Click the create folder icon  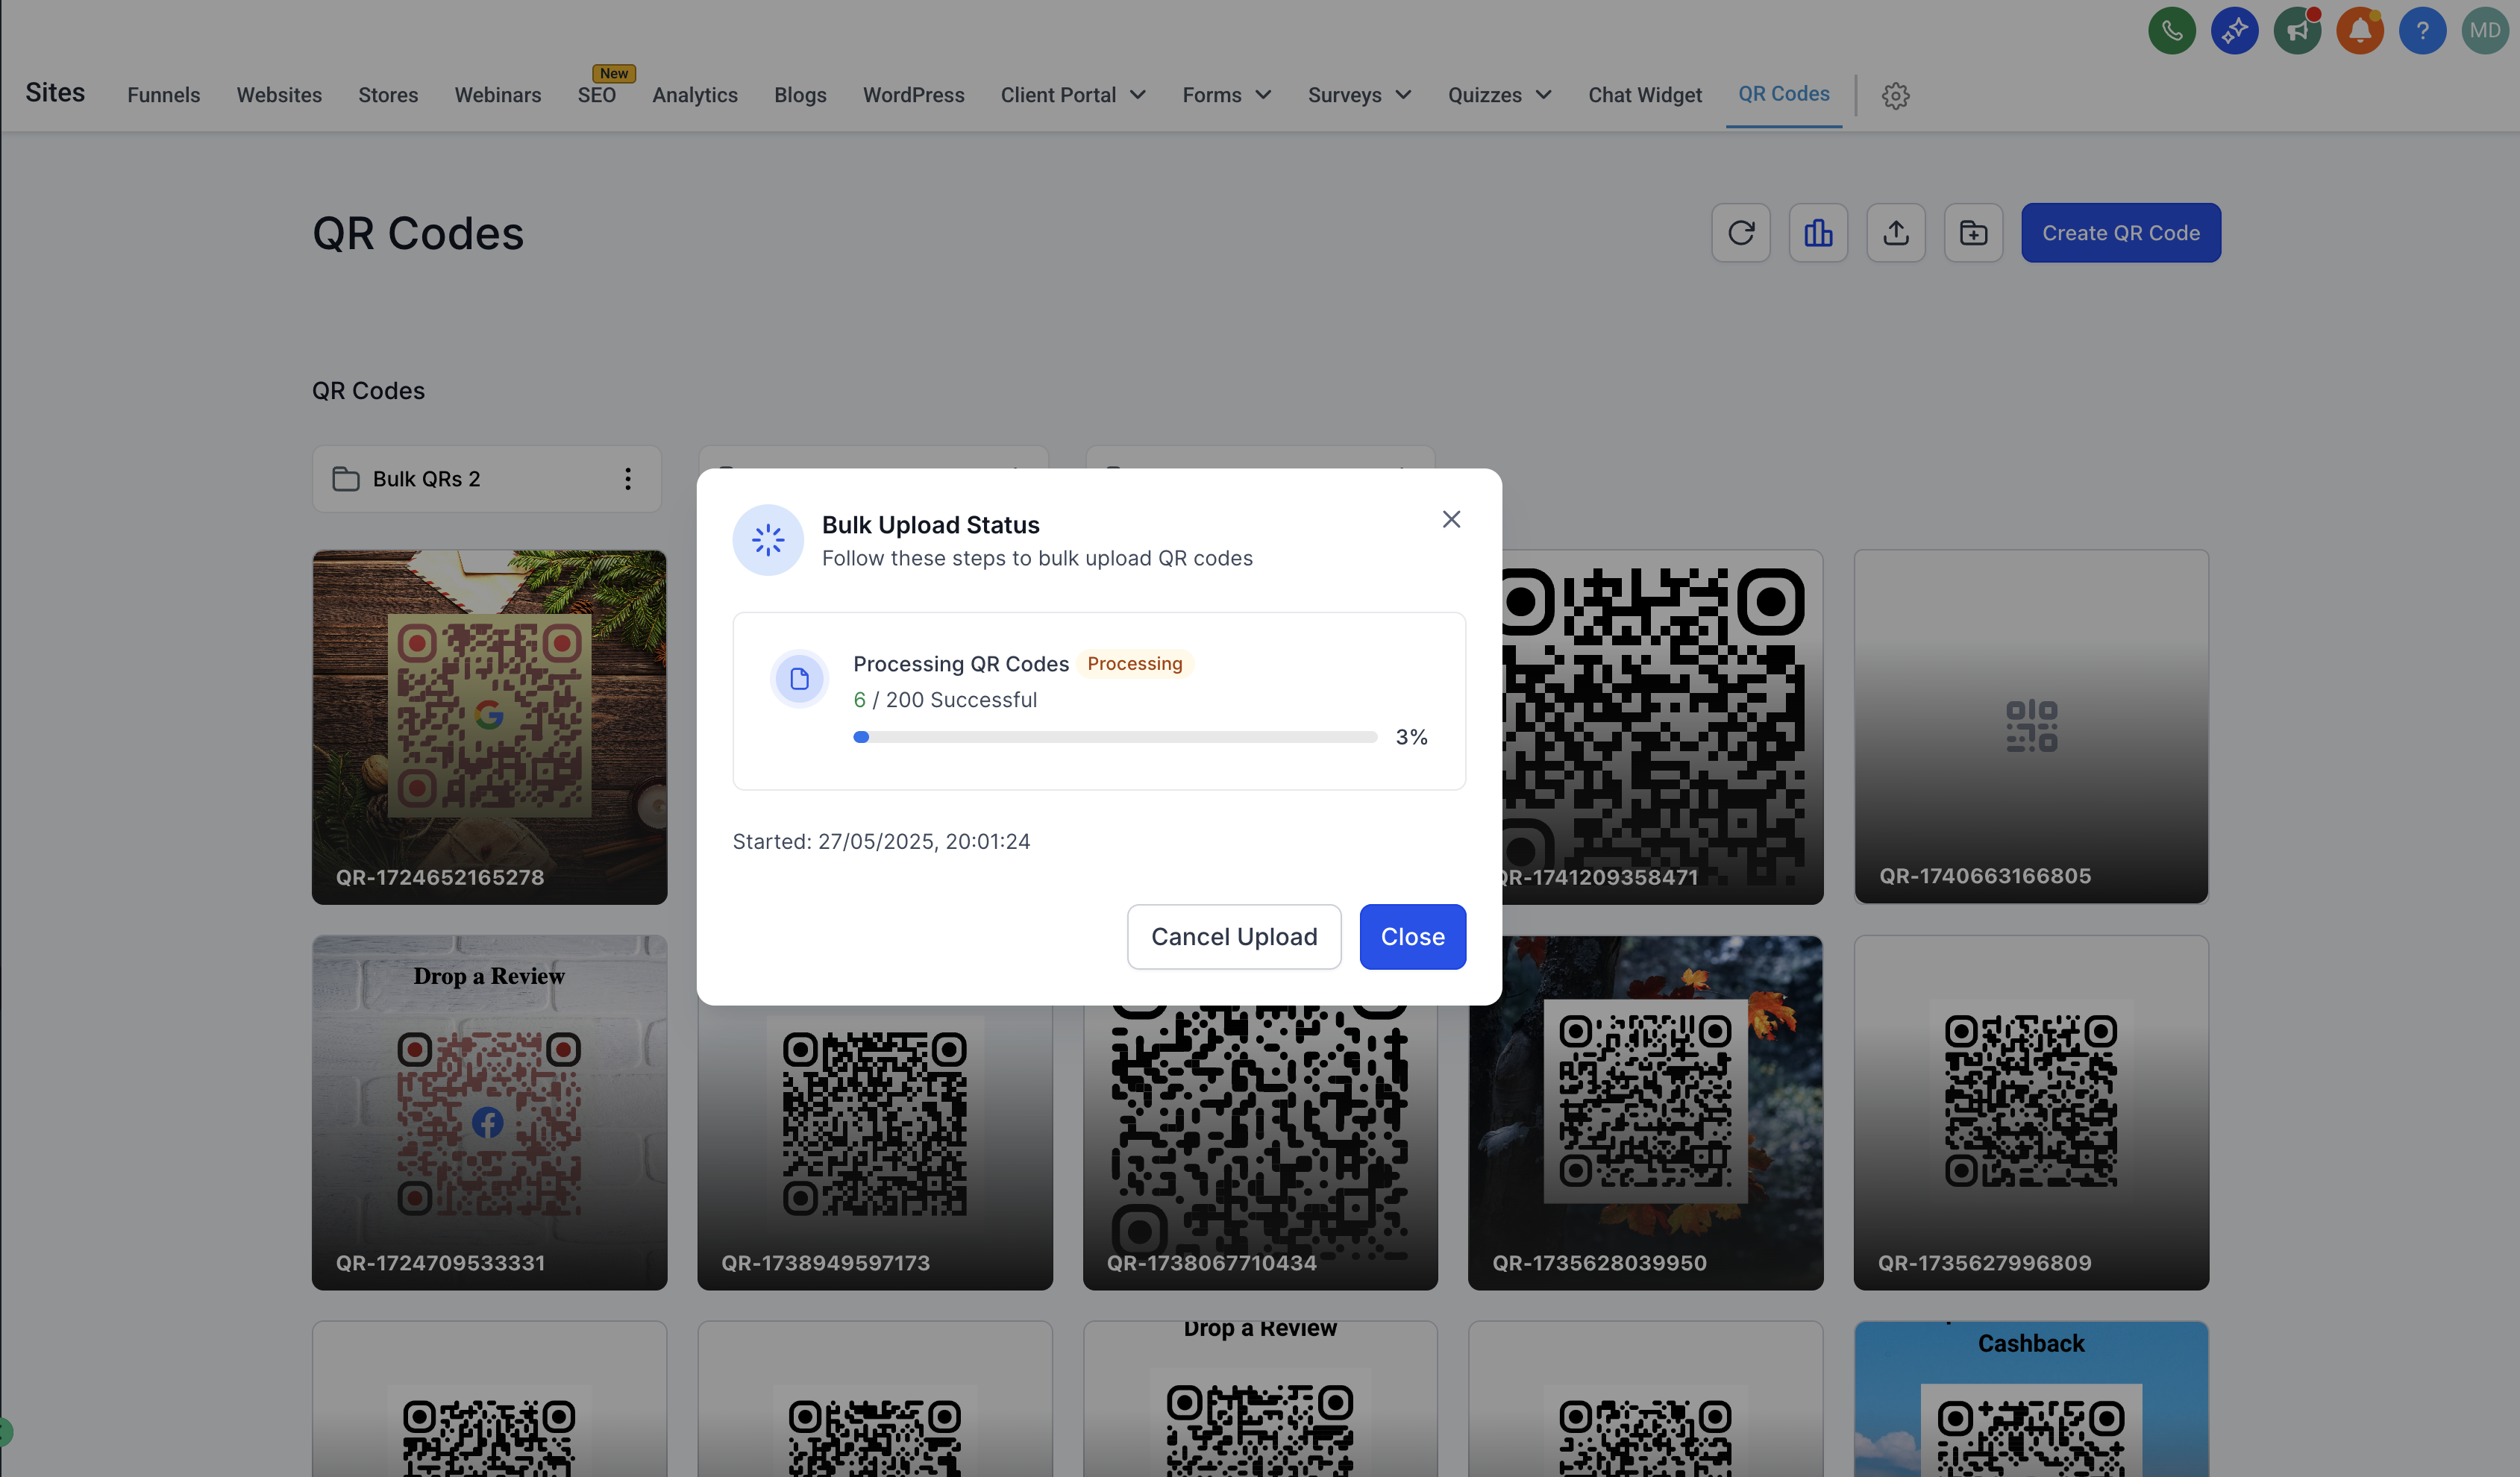coord(1973,233)
